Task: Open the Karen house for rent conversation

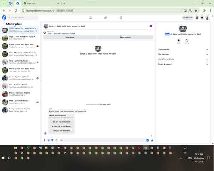Action: 20,46
